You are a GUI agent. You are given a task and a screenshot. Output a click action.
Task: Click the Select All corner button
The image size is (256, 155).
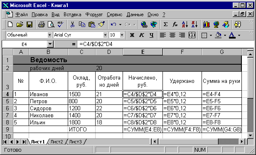tap(7, 52)
